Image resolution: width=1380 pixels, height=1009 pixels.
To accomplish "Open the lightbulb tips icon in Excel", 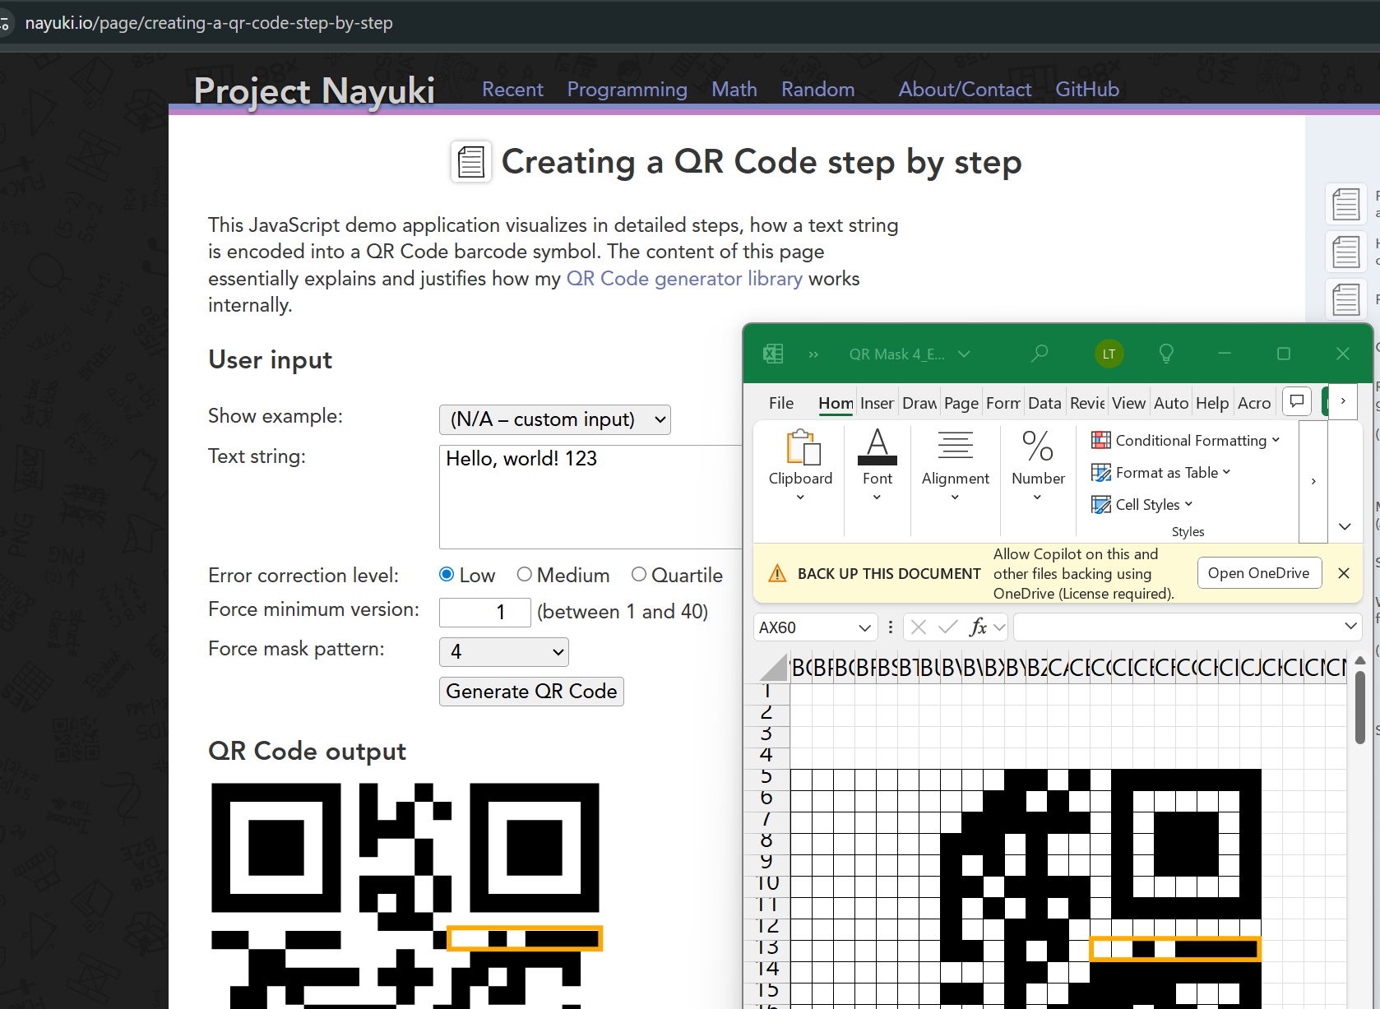I will pyautogui.click(x=1166, y=354).
